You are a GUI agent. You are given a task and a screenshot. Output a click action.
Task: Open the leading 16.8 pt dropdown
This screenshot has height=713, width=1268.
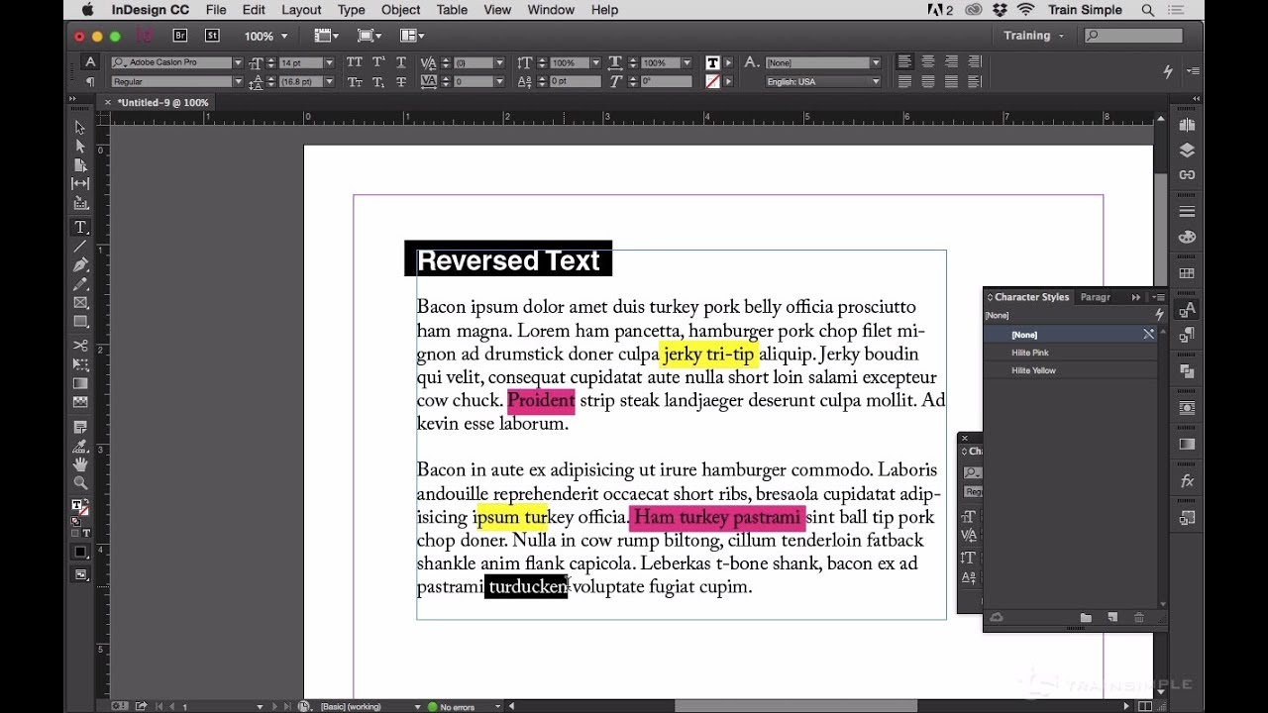click(329, 82)
